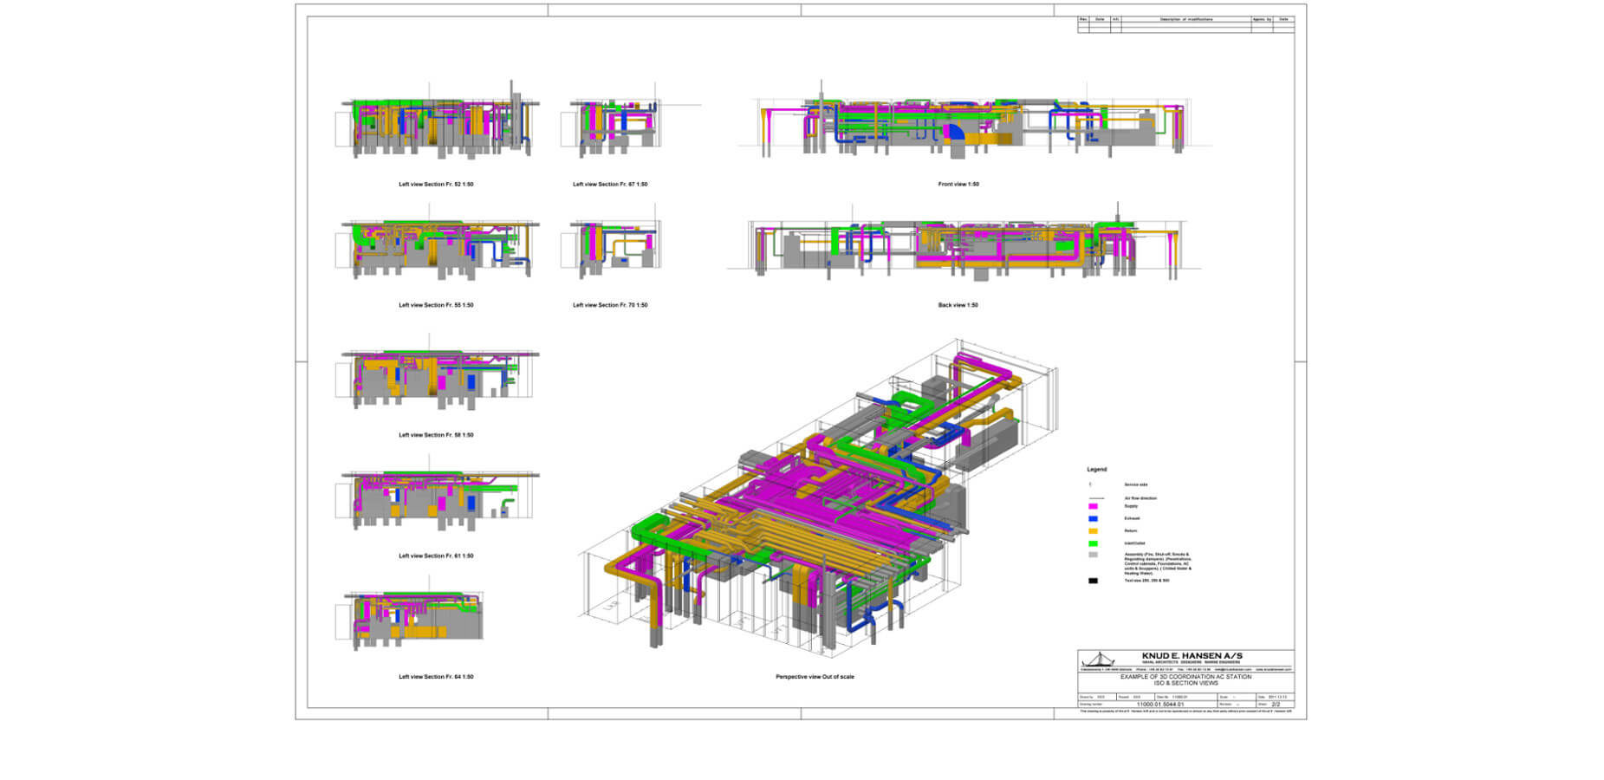The image size is (1604, 780).
Task: Click the 'Left view Section Fr. 67 1:50' caption
Action: [610, 185]
